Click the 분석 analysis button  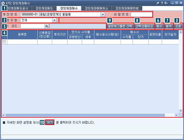[169, 26]
